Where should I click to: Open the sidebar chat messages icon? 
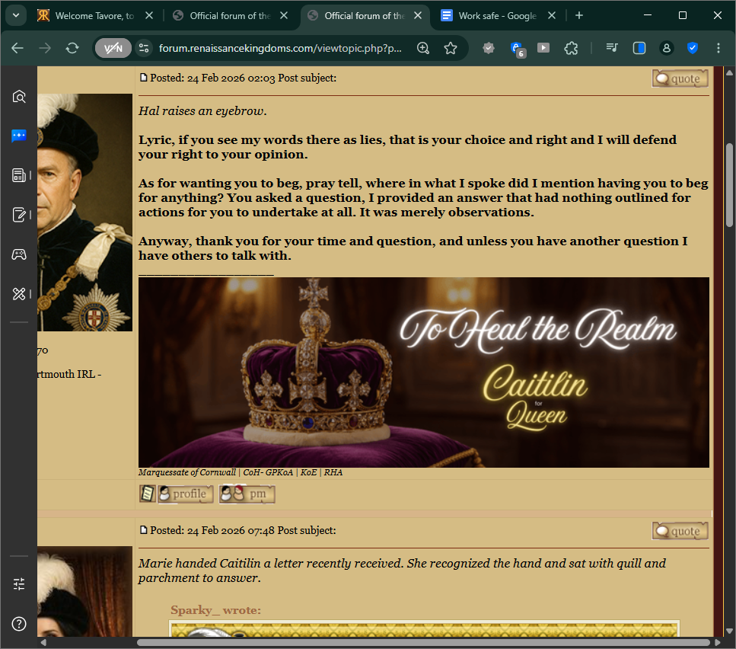(19, 136)
